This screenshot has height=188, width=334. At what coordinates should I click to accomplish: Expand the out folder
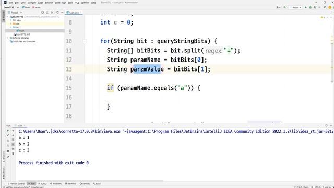tap(10, 23)
